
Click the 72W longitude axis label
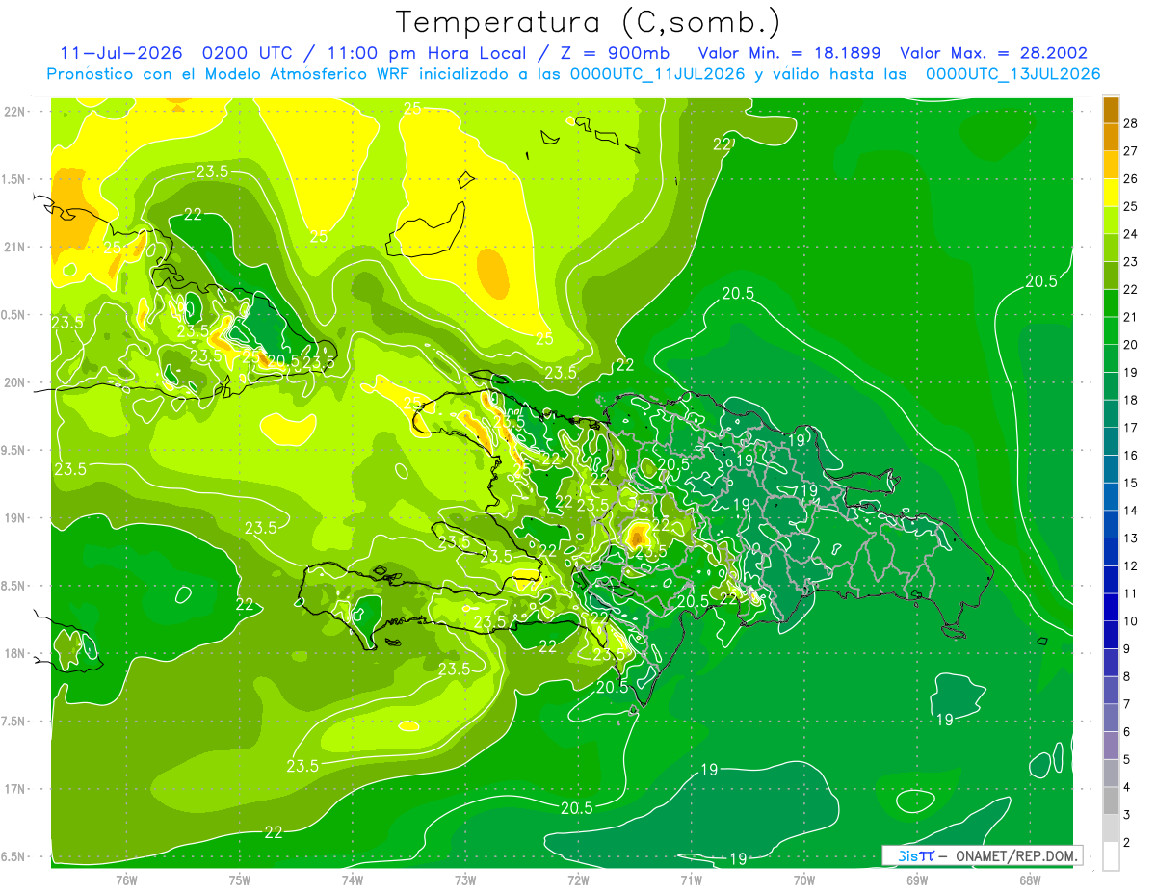578,879
